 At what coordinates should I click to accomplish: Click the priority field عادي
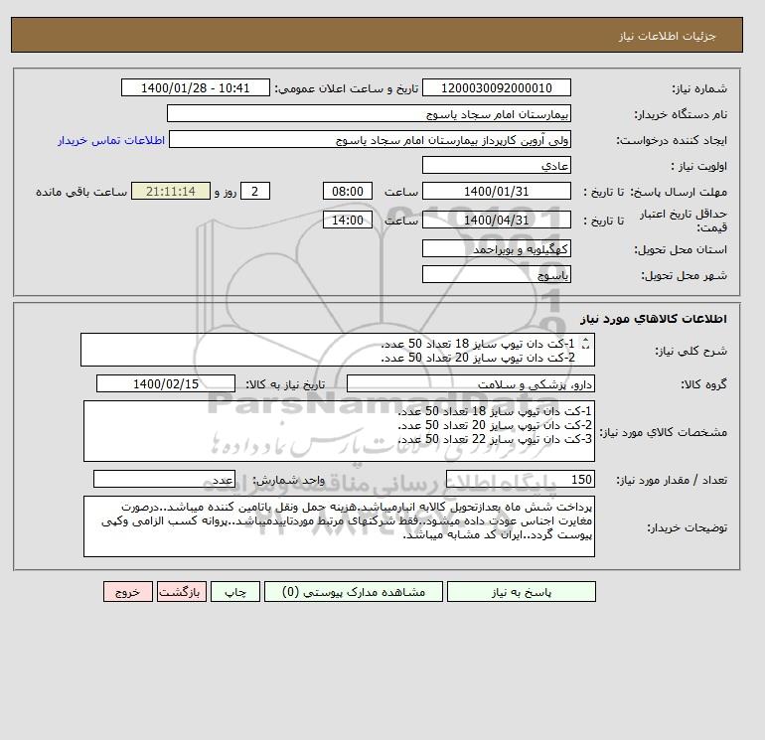point(496,165)
